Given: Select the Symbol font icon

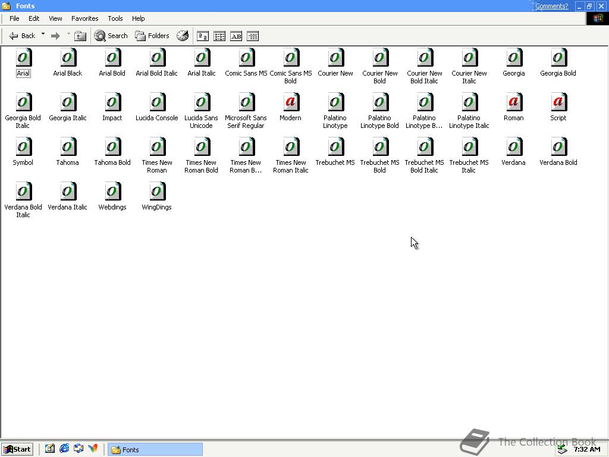Looking at the screenshot, I should point(23,147).
